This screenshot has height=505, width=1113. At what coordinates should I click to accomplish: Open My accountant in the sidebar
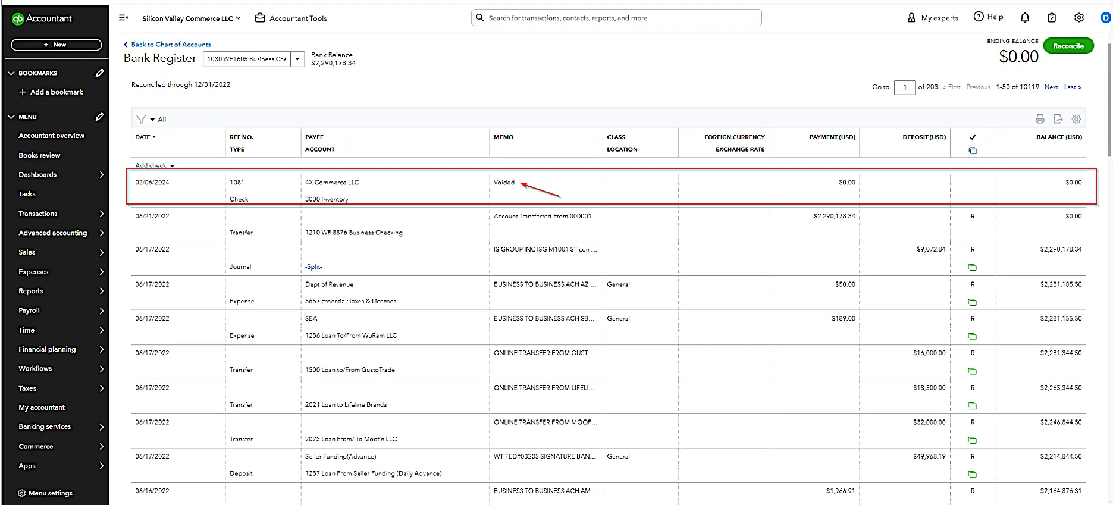coord(42,407)
